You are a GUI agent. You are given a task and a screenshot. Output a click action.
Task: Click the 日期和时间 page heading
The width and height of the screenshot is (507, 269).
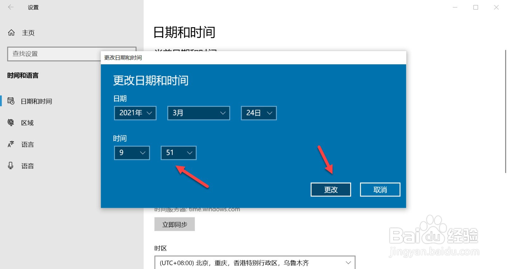click(x=184, y=32)
